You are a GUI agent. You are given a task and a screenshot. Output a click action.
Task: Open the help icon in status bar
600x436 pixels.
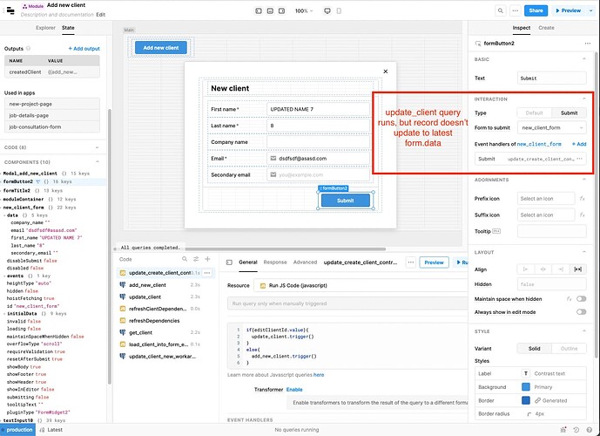[x=590, y=430]
